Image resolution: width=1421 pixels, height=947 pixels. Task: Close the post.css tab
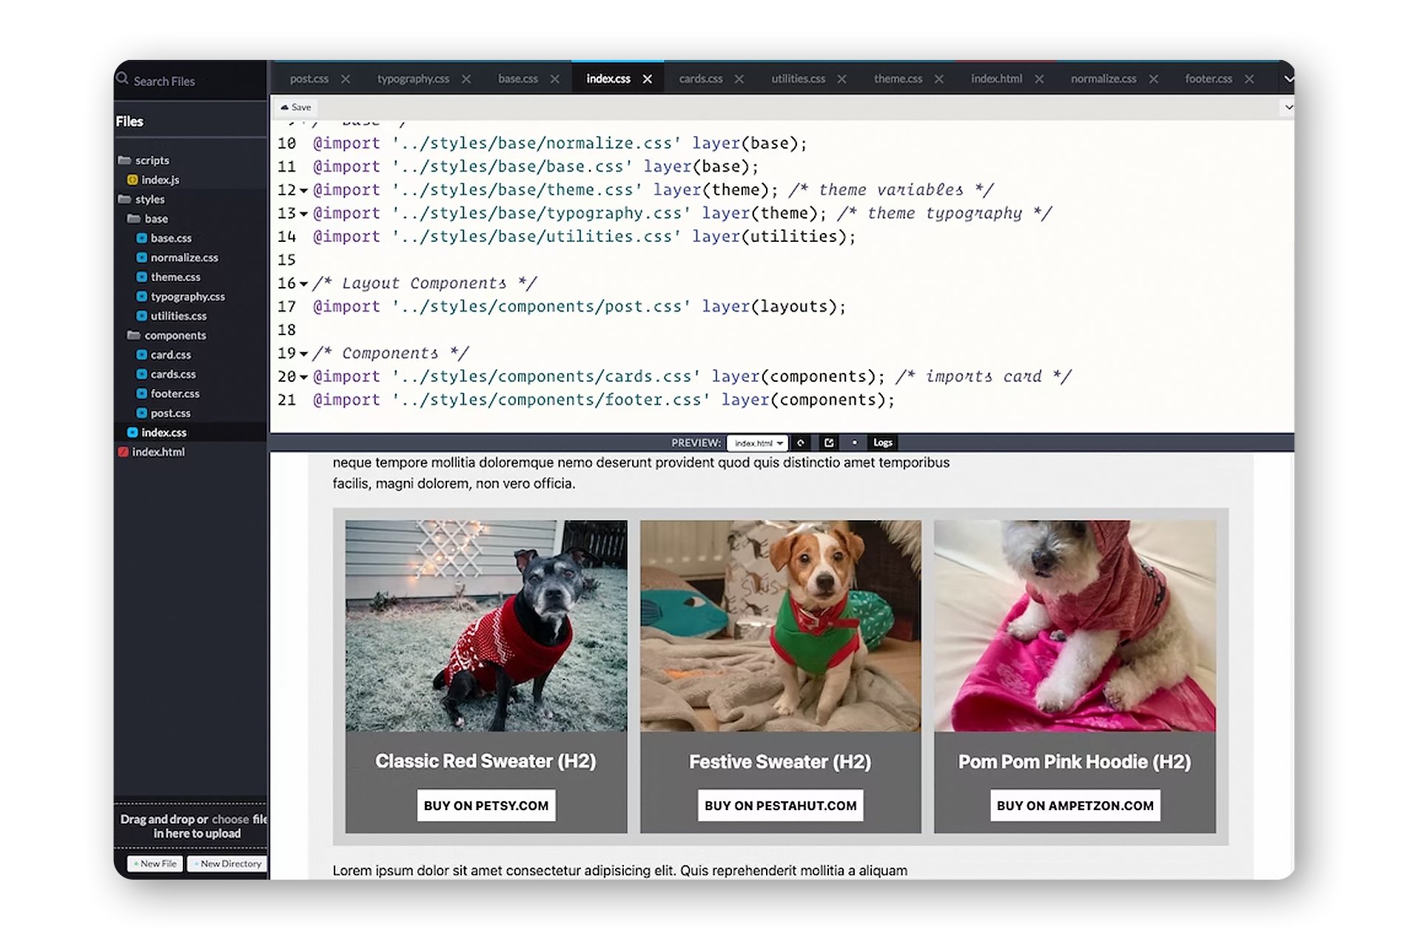[346, 79]
